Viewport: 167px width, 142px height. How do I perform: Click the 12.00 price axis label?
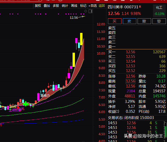101,24
